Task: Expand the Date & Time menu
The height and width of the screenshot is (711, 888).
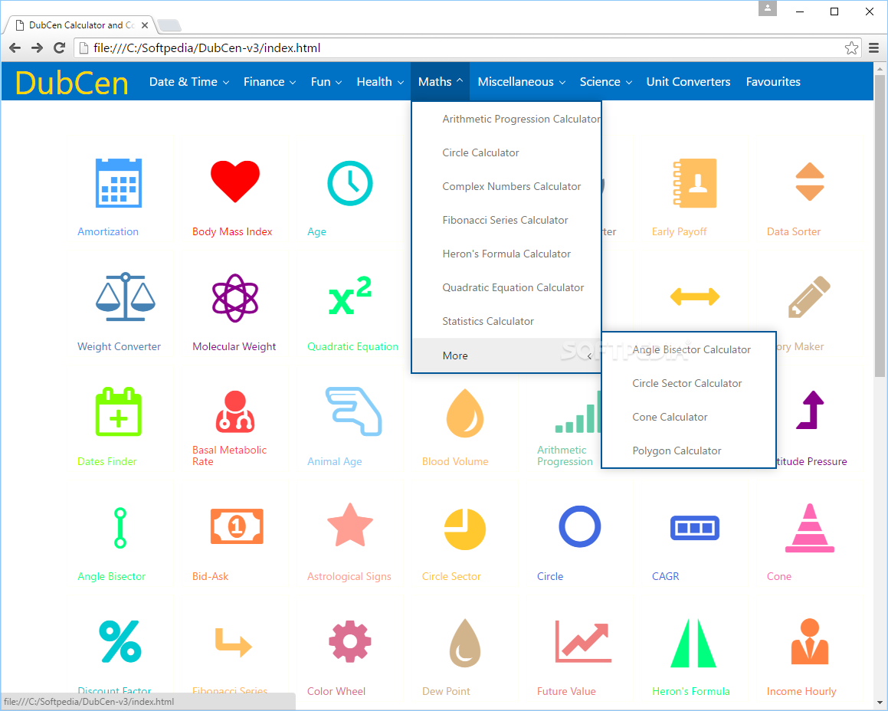Action: tap(189, 81)
